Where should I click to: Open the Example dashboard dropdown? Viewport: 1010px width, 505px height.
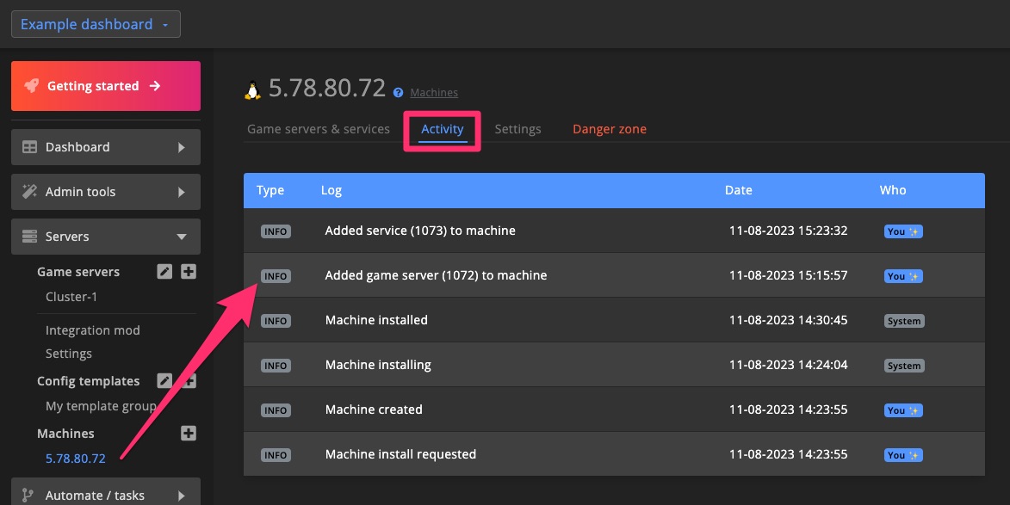tap(96, 24)
